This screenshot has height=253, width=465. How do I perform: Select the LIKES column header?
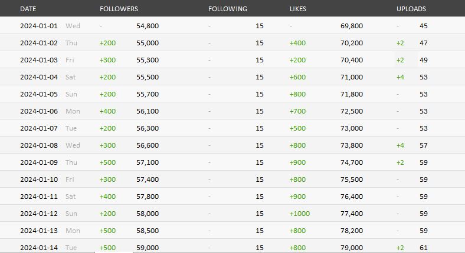point(298,9)
